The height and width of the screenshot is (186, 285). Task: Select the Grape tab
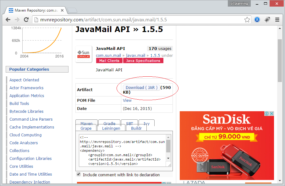tap(86, 129)
